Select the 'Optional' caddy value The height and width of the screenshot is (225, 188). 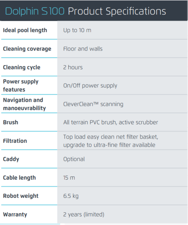tap(74, 159)
